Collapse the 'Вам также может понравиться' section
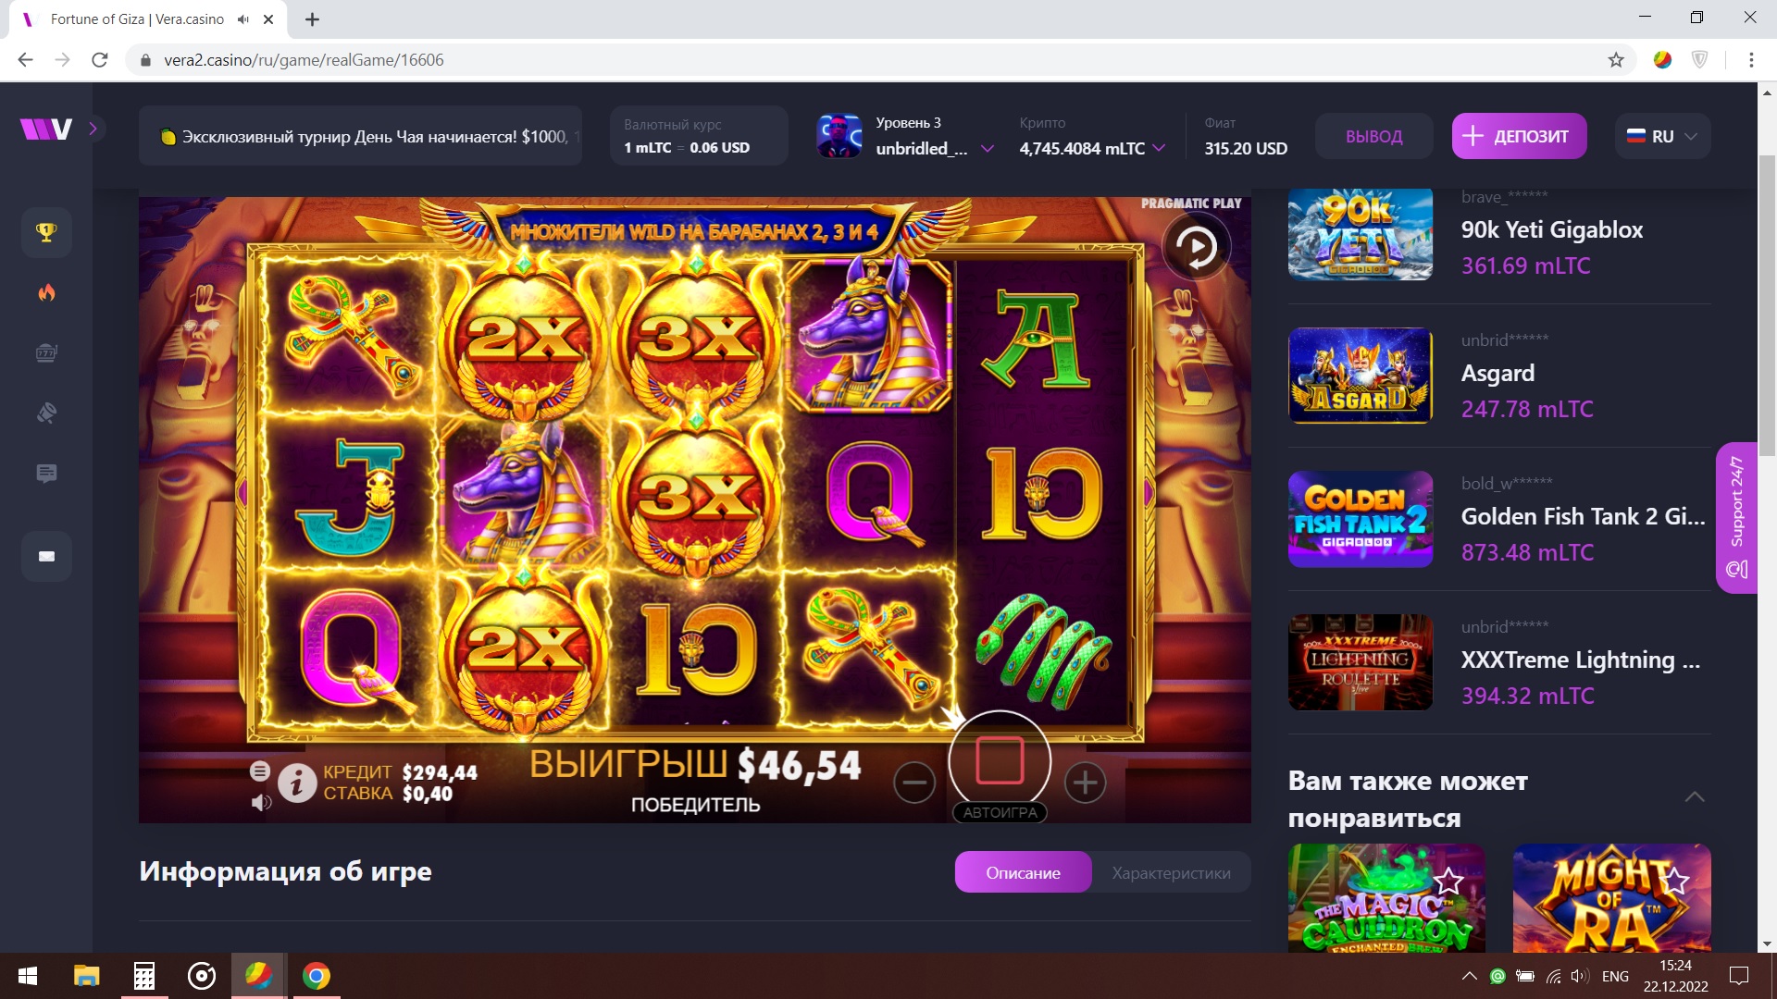Viewport: 1777px width, 999px height. [x=1695, y=797]
